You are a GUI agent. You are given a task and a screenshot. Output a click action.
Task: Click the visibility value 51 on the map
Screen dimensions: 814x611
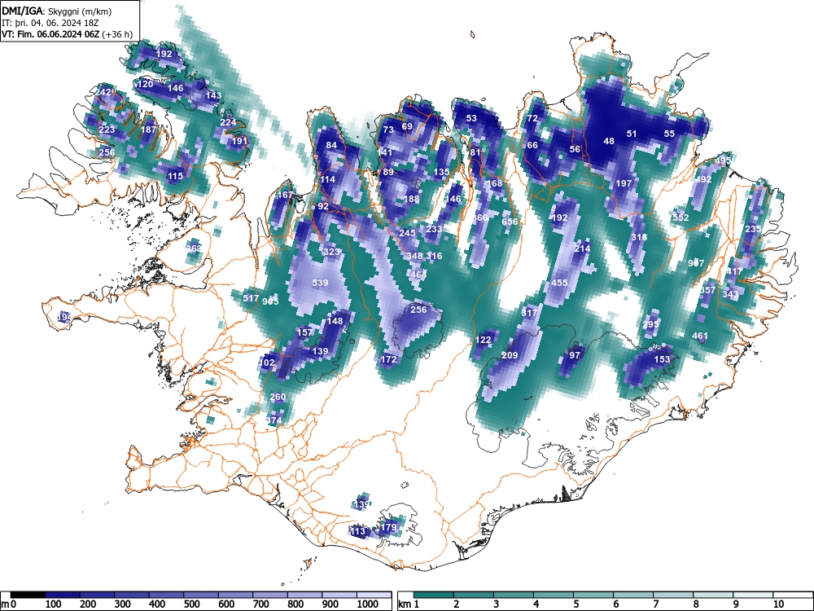(x=632, y=134)
